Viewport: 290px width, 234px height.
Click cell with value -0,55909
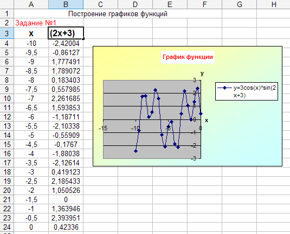(x=66, y=135)
